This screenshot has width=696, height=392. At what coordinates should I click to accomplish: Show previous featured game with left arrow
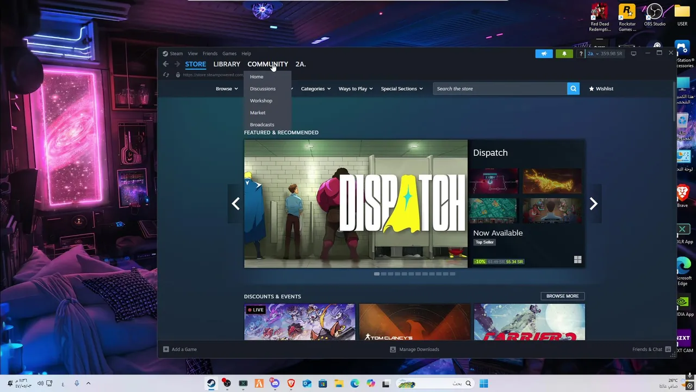tap(235, 204)
